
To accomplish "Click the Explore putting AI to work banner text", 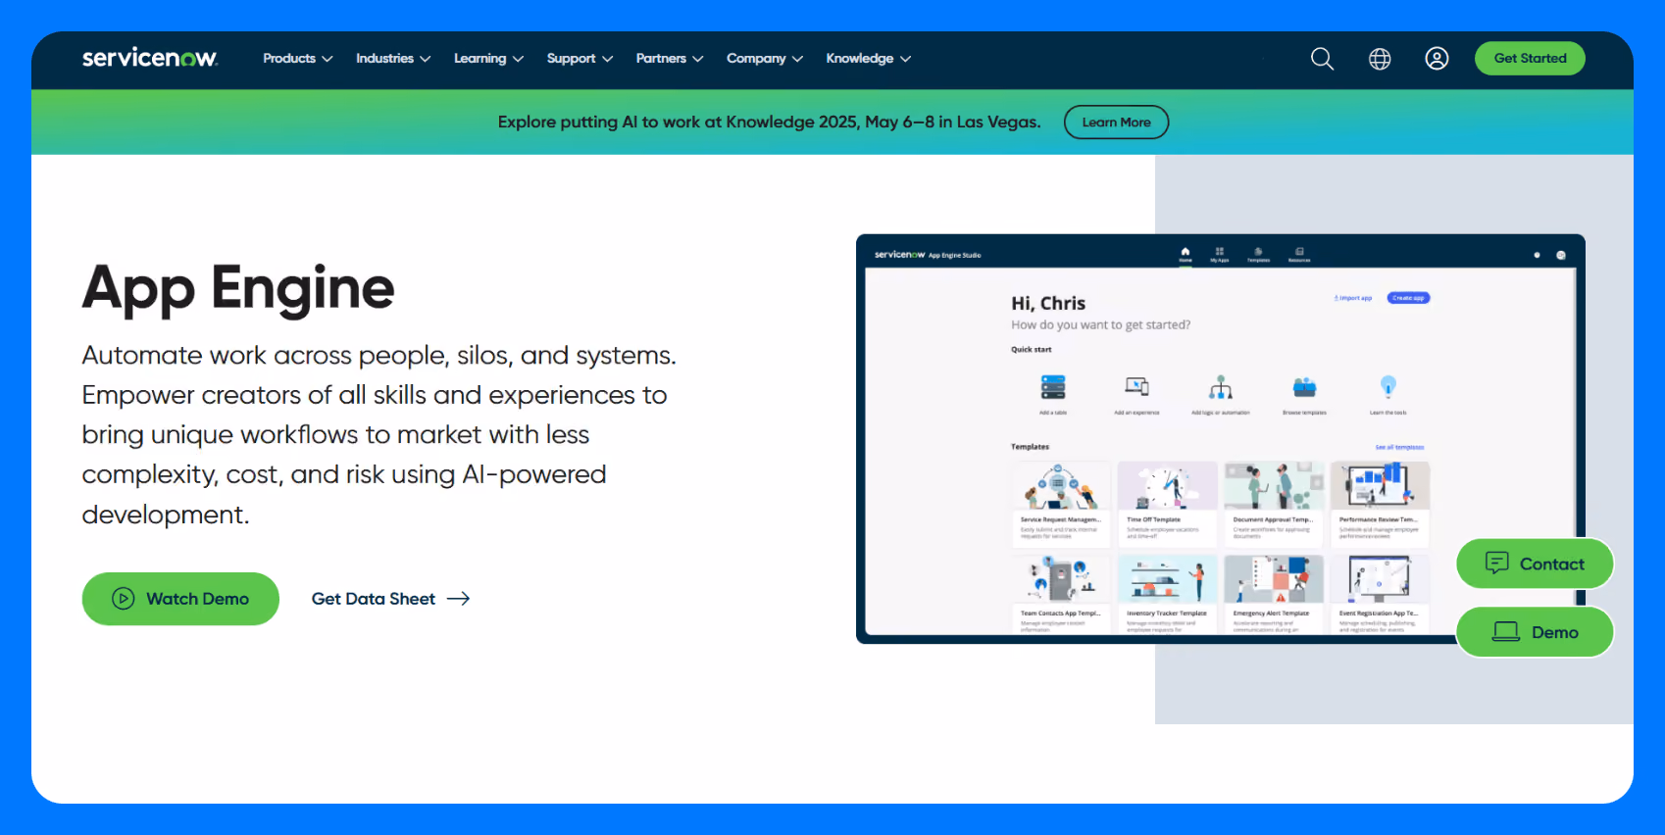I will [769, 123].
